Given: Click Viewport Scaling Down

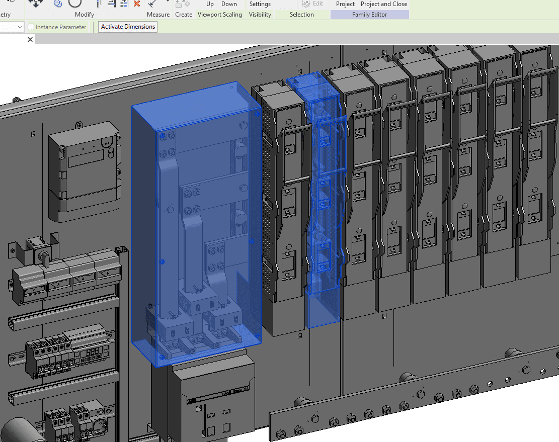Looking at the screenshot, I should point(229,4).
